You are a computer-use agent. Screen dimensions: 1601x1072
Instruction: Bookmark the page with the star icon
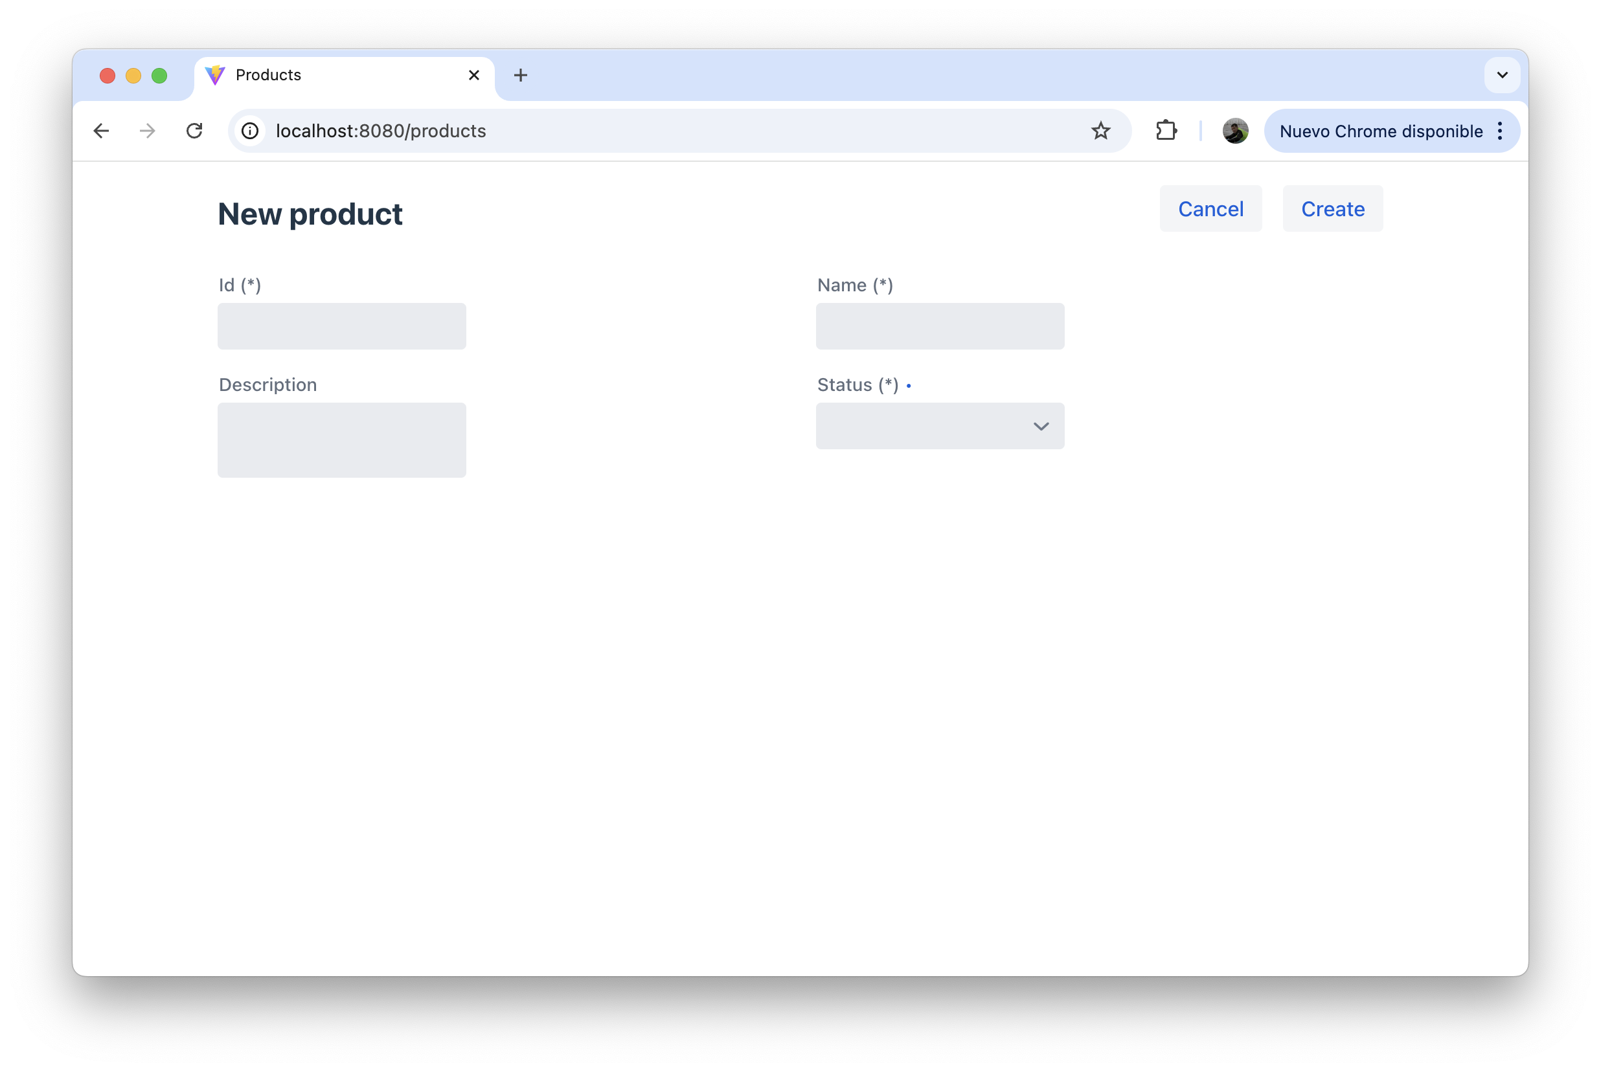tap(1101, 131)
